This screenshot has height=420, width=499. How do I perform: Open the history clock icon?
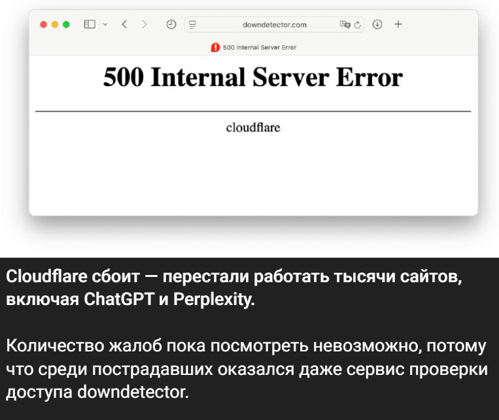[x=171, y=24]
